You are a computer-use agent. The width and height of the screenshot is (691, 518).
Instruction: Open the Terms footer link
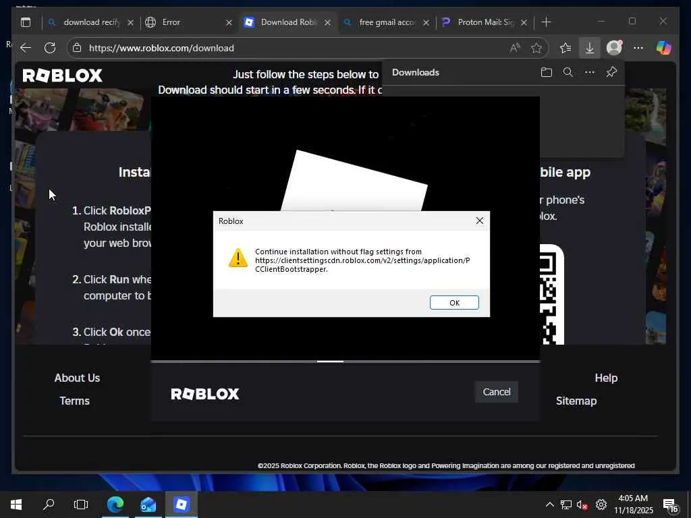click(x=74, y=401)
